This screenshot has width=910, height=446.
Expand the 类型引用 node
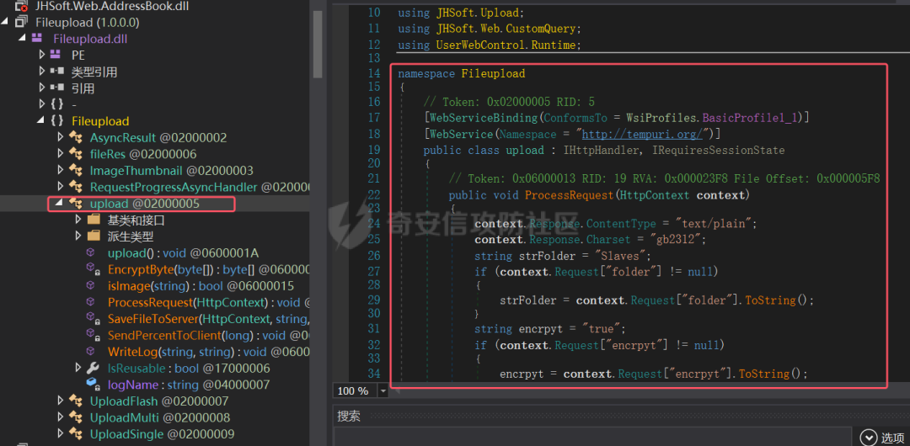(x=41, y=72)
